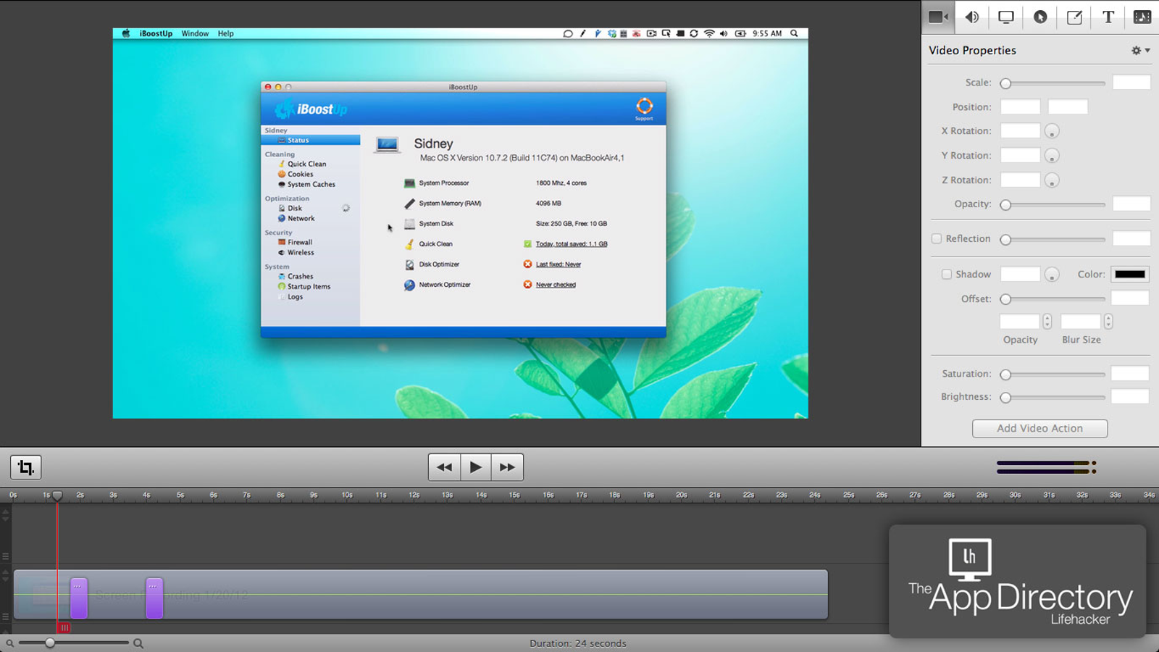Click the small zoom-out magnifier below timeline
1159x652 pixels.
pos(10,643)
